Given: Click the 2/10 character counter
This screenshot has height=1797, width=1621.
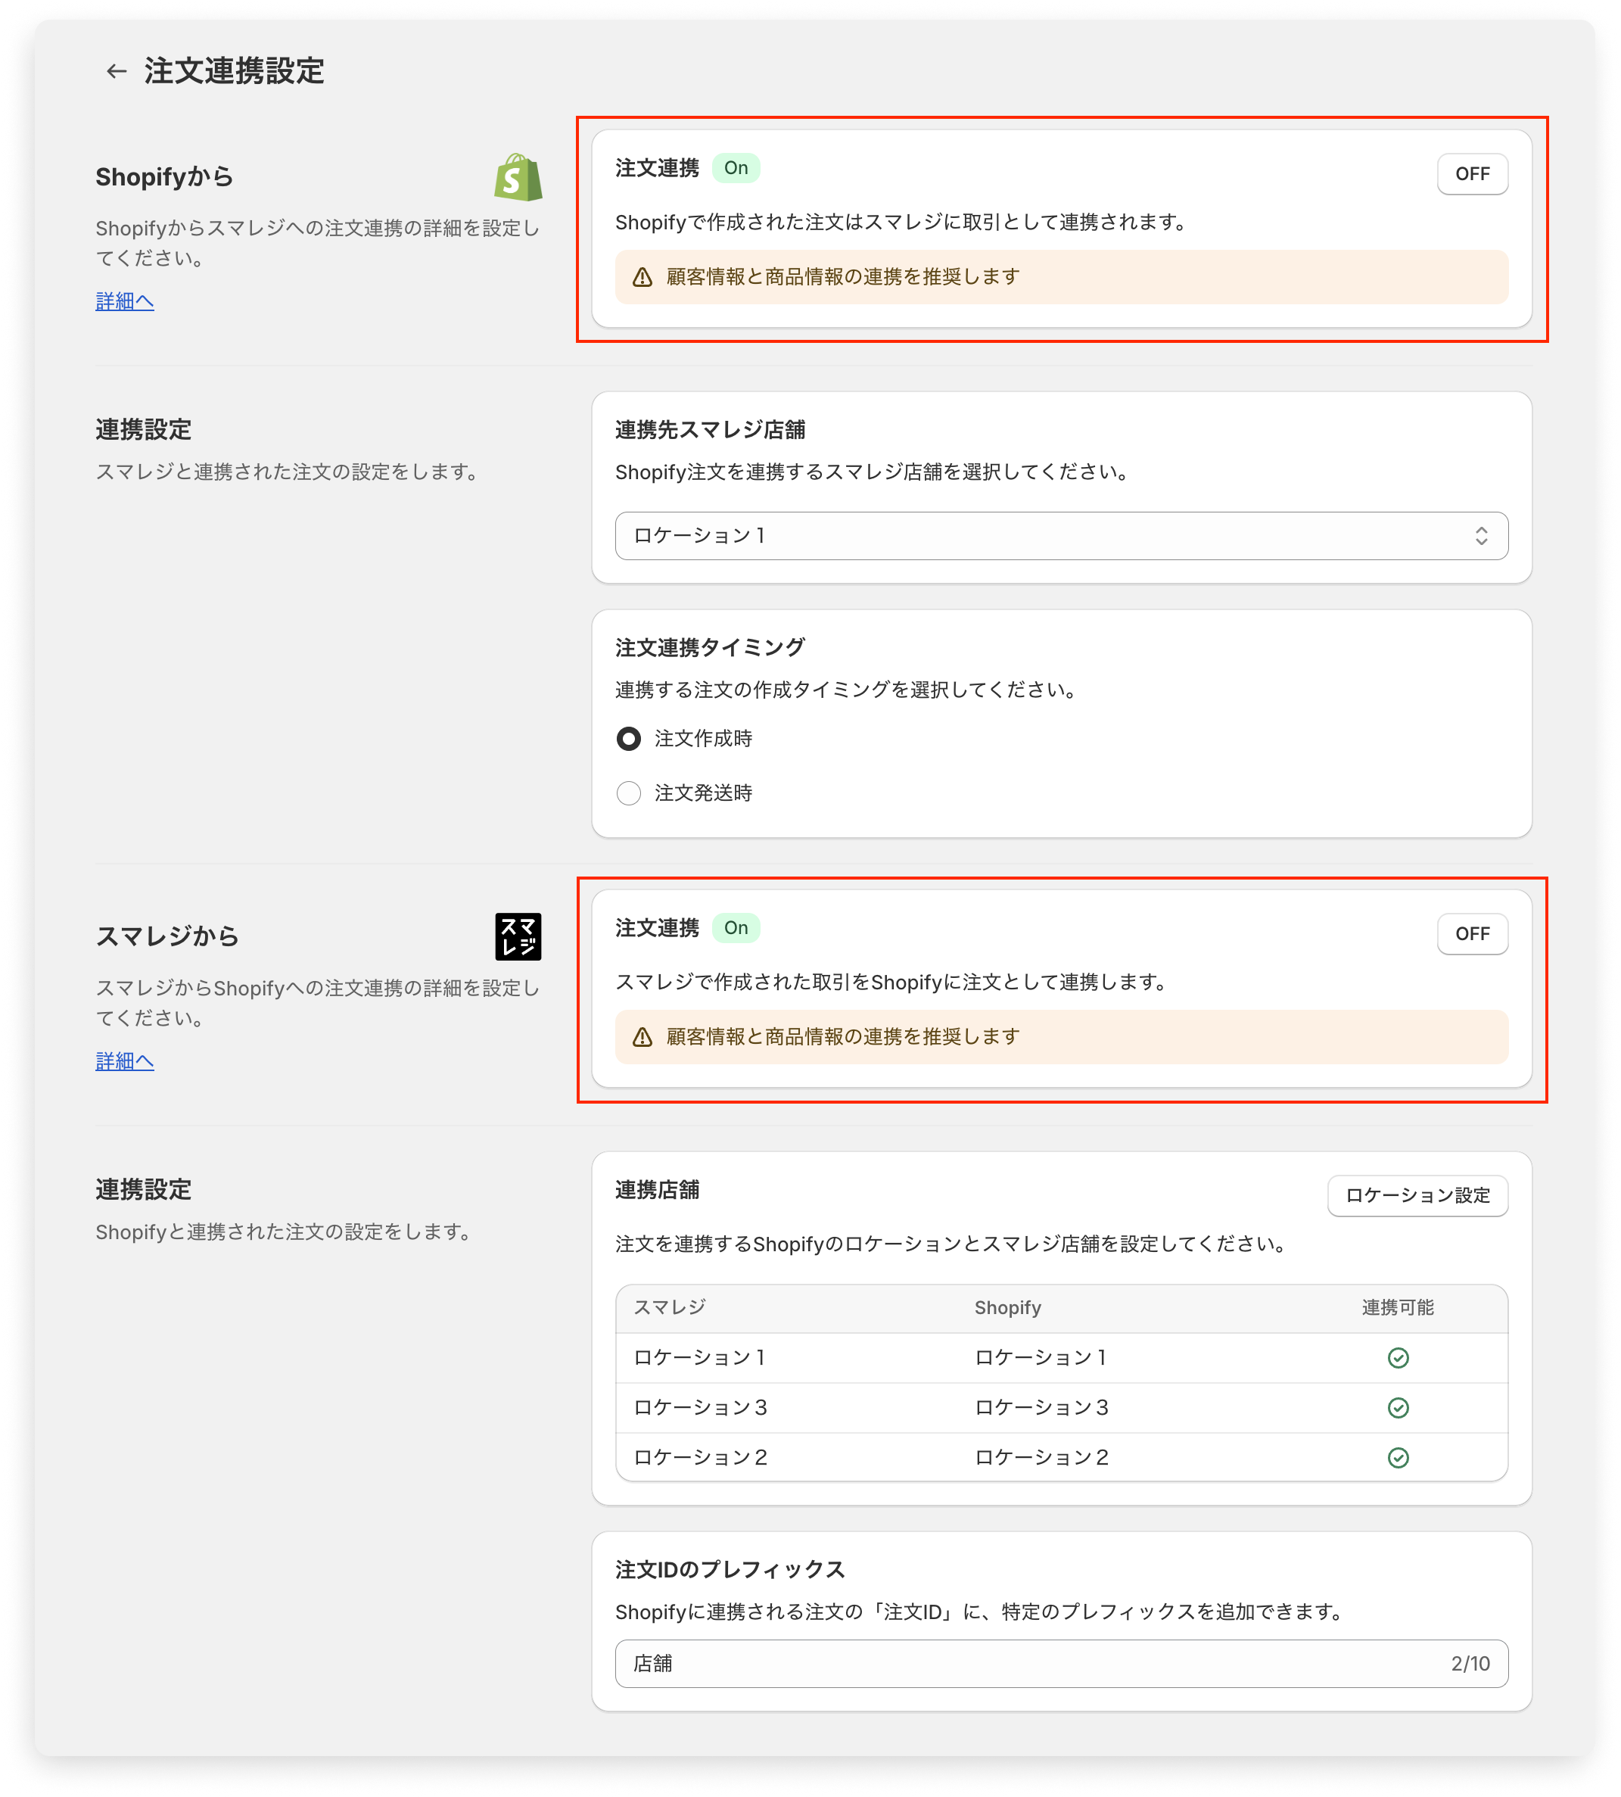Looking at the screenshot, I should [1470, 1663].
